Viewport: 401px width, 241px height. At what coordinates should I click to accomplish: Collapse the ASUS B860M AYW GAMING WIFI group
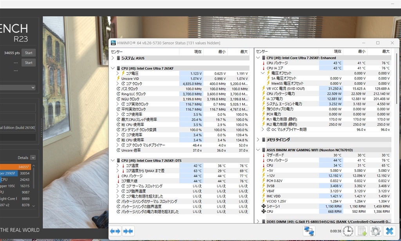pyautogui.click(x=258, y=150)
